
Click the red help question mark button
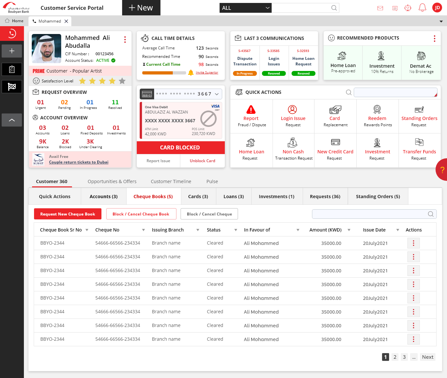(x=442, y=169)
